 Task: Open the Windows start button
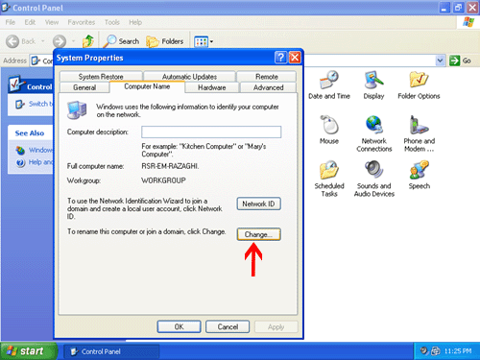coord(29,351)
